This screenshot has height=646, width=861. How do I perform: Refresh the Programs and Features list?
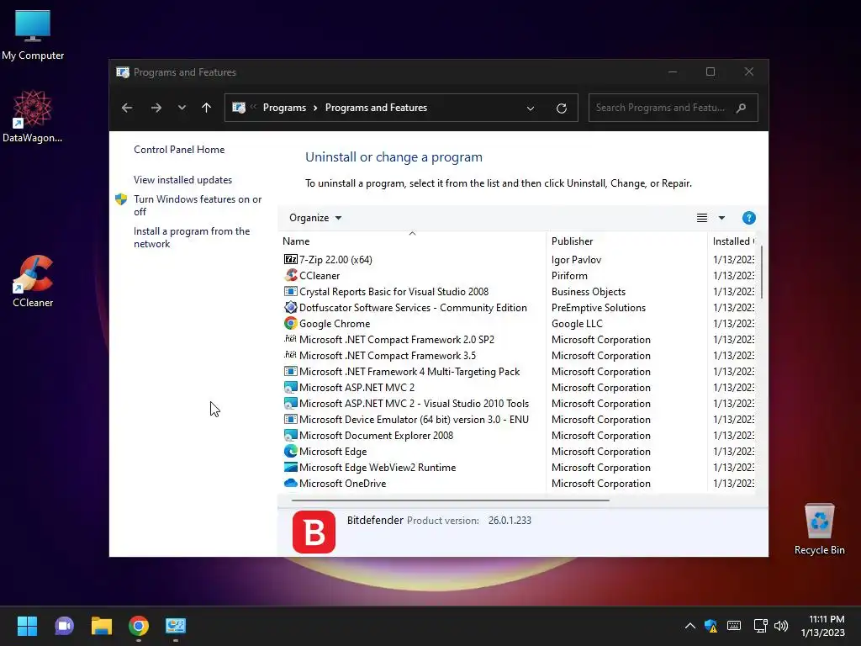click(561, 109)
